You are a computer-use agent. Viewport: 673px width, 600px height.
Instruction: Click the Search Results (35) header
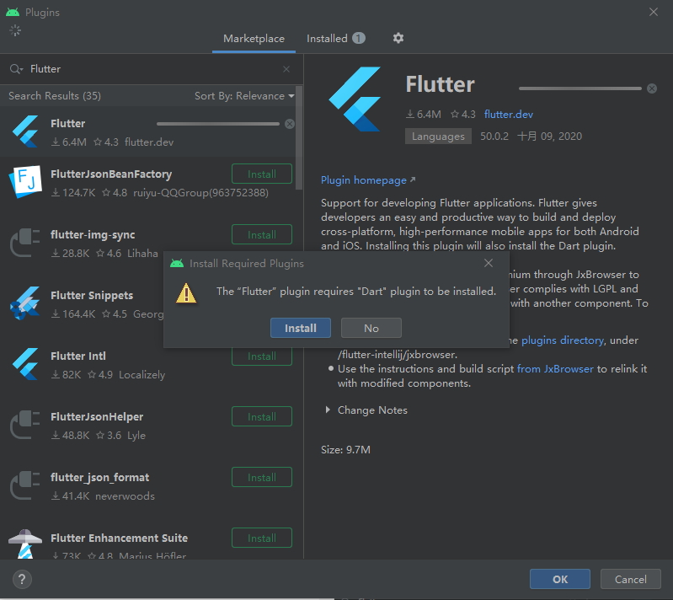(55, 96)
